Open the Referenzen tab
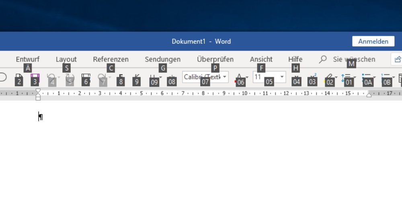This screenshot has height=199, width=402. coord(111,59)
